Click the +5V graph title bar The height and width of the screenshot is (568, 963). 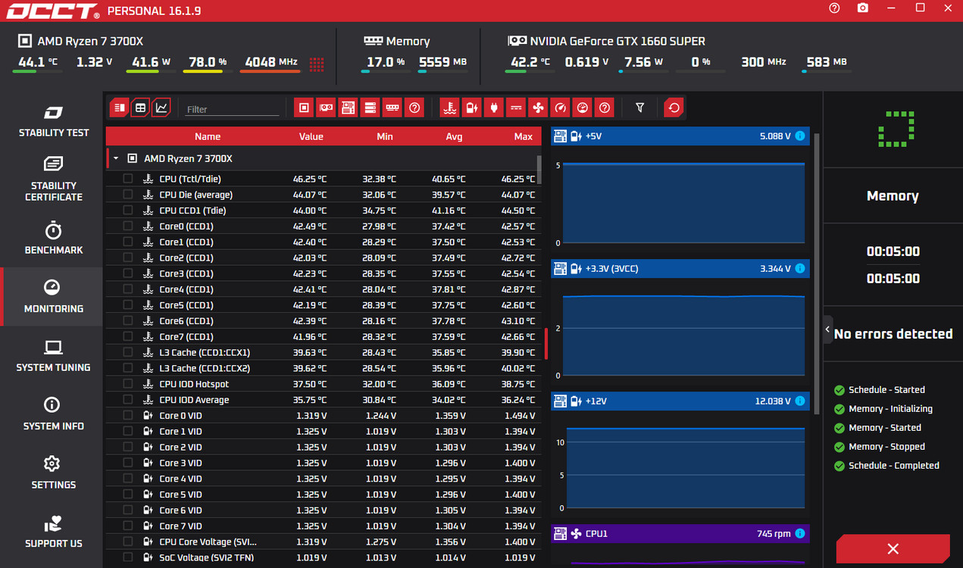pos(680,136)
